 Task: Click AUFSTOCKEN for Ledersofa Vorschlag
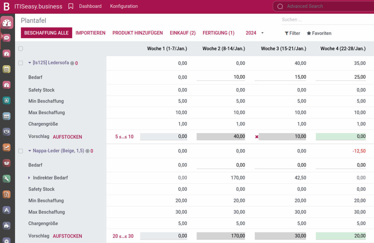(x=67, y=137)
